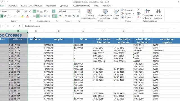Apply red font color A
The height and width of the screenshot is (101, 180).
point(28,16)
